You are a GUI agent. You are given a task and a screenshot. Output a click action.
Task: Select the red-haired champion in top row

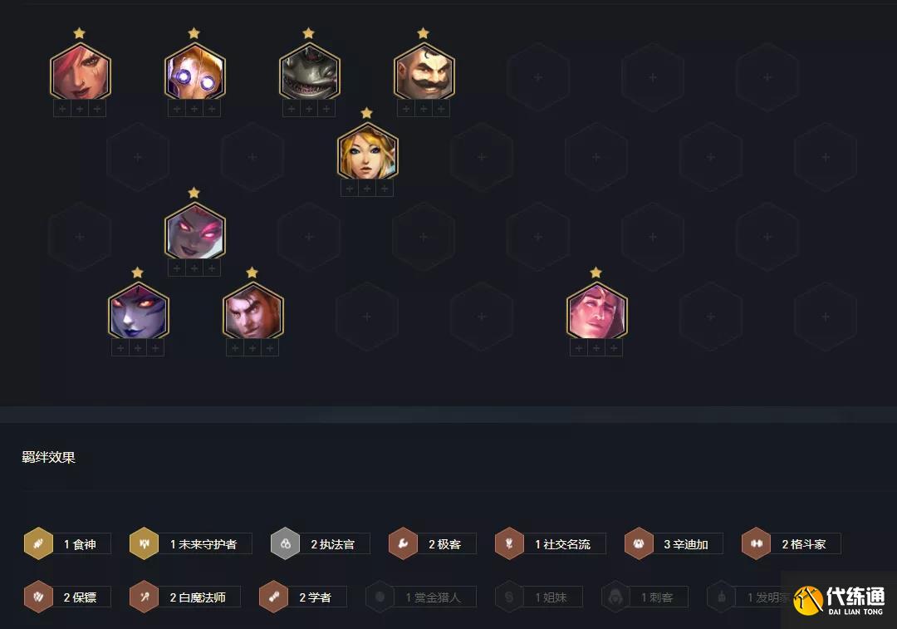tap(80, 72)
